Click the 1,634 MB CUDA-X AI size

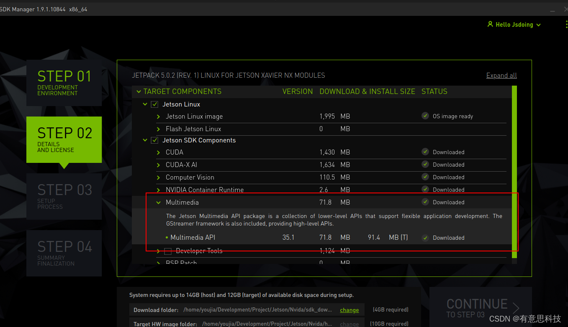point(335,165)
